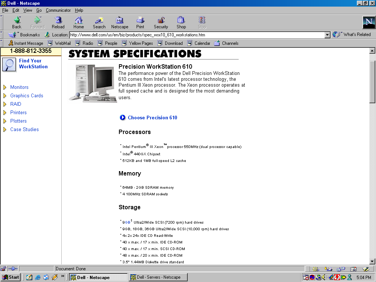Open the Bookmarks menu button
The width and height of the screenshot is (376, 282).
24,35
